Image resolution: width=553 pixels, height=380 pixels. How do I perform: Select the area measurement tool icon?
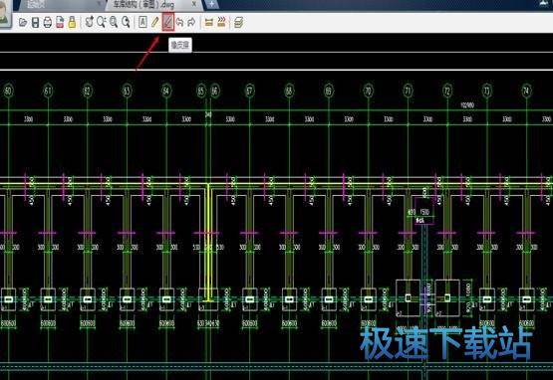click(x=221, y=22)
